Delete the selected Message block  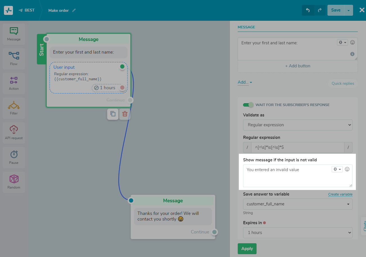125,114
